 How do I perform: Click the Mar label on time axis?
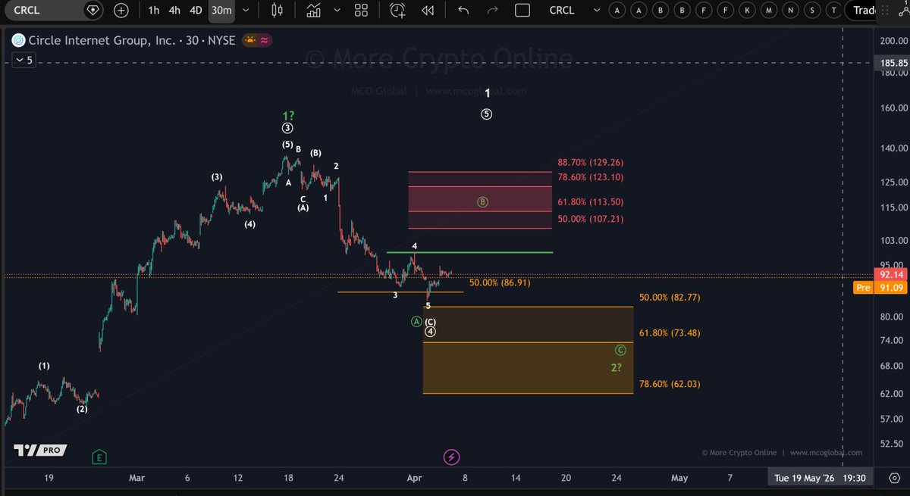pos(136,478)
